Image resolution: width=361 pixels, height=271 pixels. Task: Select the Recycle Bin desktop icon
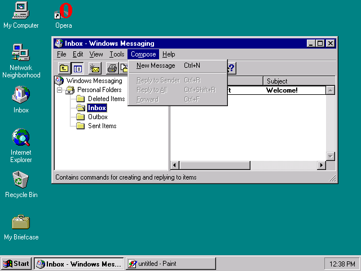[x=21, y=185]
